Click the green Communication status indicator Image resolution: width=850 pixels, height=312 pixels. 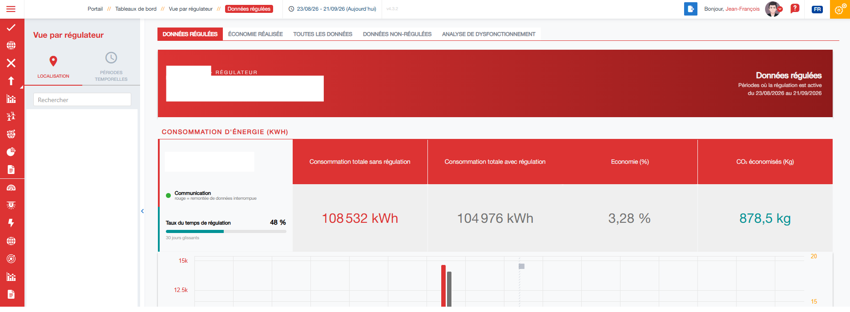tap(169, 195)
